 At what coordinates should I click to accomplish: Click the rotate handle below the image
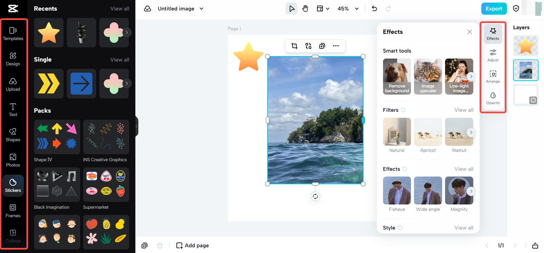pyautogui.click(x=315, y=196)
